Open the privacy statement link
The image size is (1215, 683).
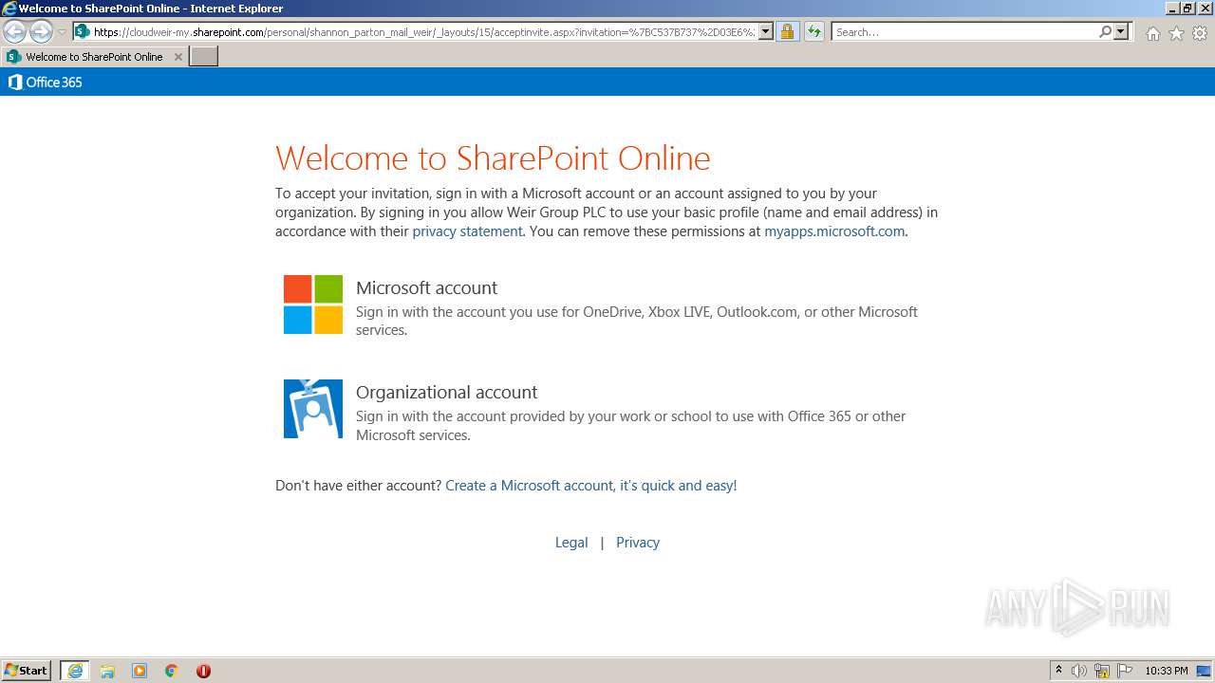(x=467, y=231)
